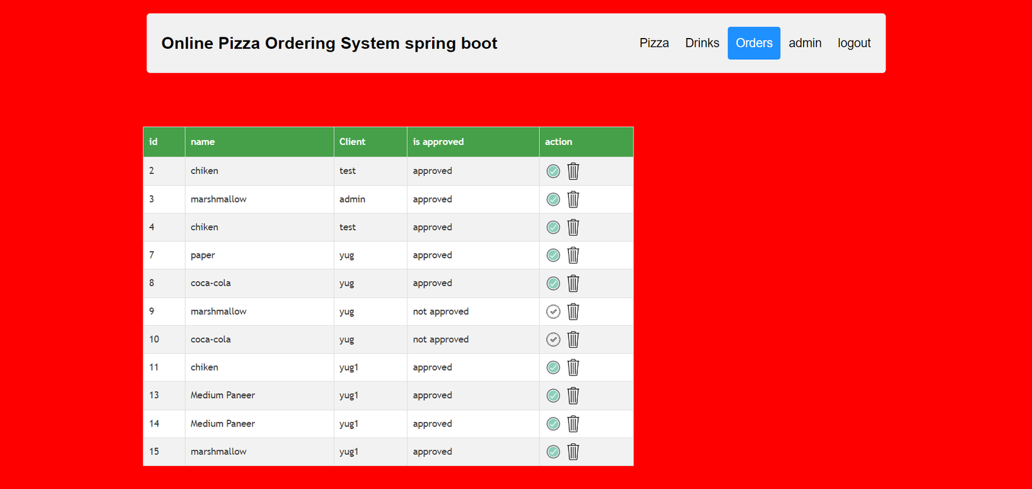Toggle the approval checkmark for order 8
Screen dimensions: 1032x489
coord(553,283)
